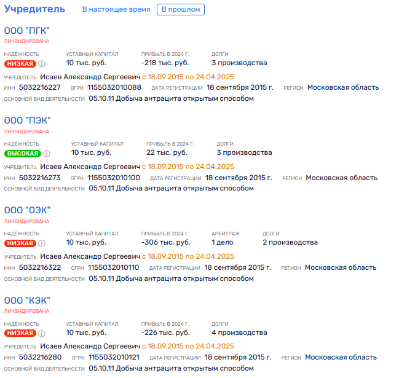Open company page ООО "ПЭК"

(x=27, y=120)
